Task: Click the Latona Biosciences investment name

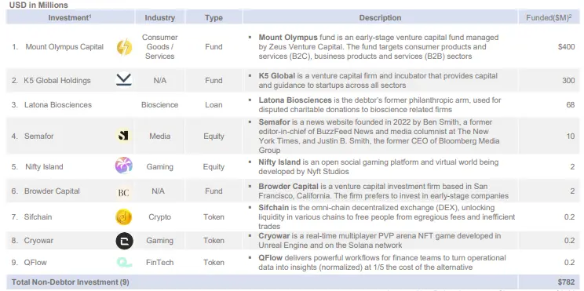Action: (58, 105)
